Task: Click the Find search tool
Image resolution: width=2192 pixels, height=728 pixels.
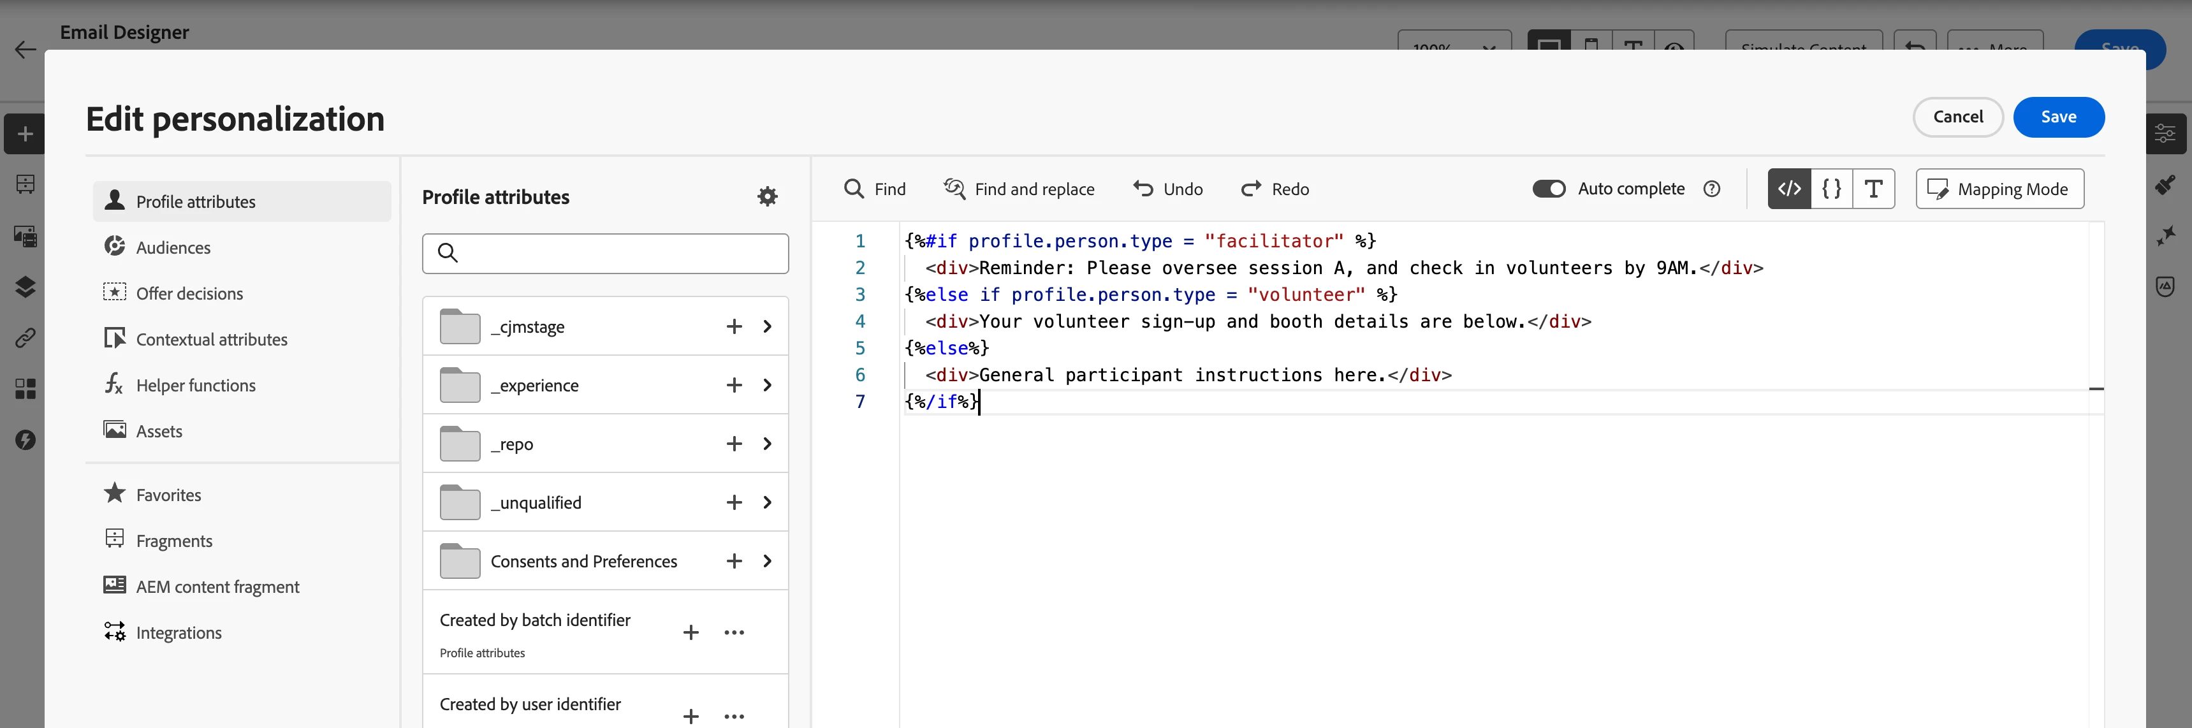Action: (x=874, y=189)
